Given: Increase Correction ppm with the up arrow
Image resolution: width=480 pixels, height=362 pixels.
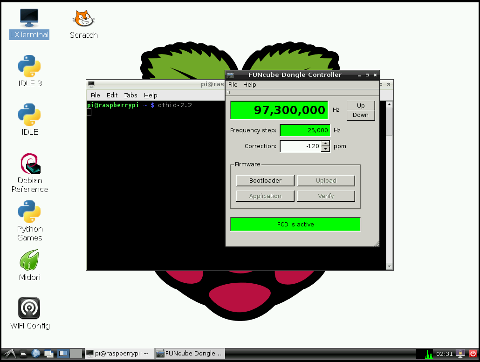Looking at the screenshot, I should [x=326, y=143].
